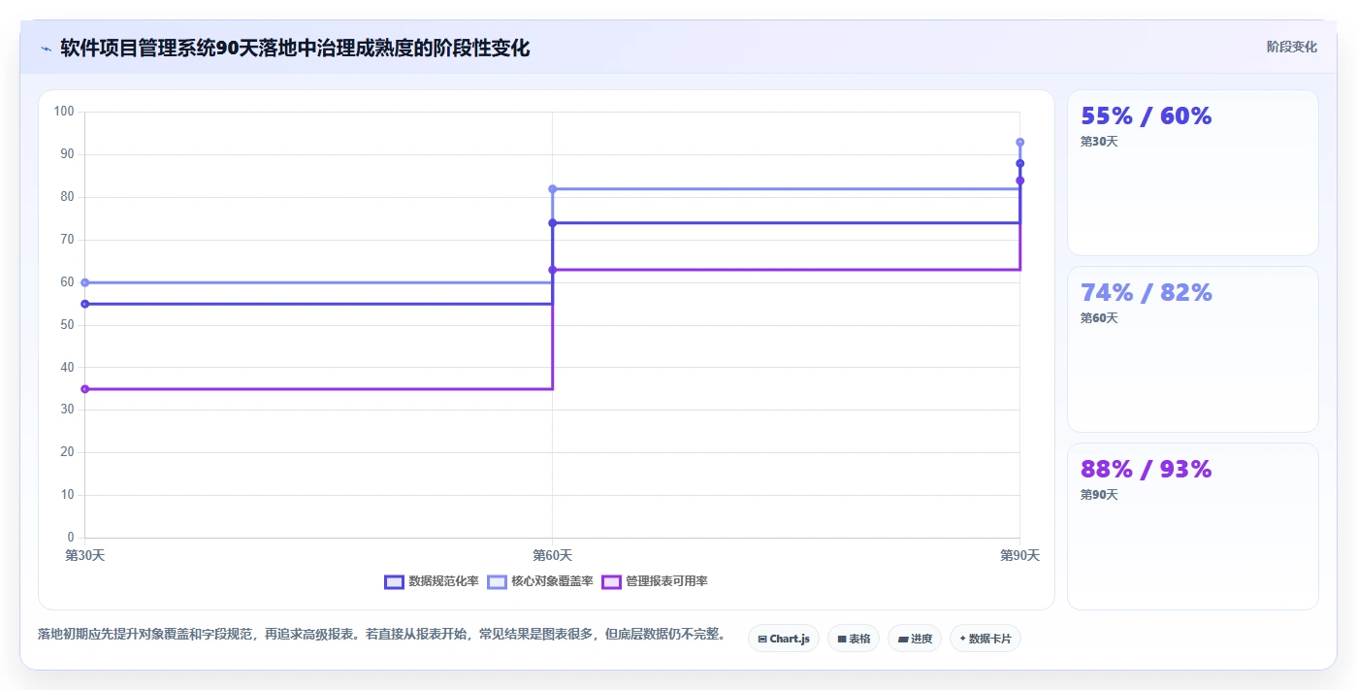Click the 第30天 x-axis label

point(84,556)
